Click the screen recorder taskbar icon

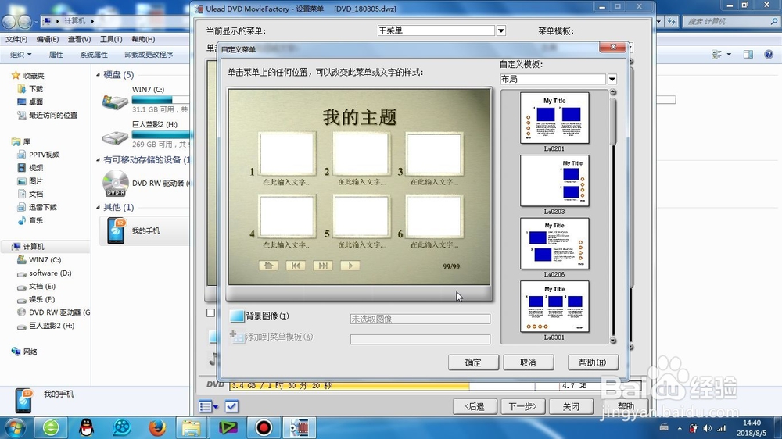pyautogui.click(x=264, y=427)
